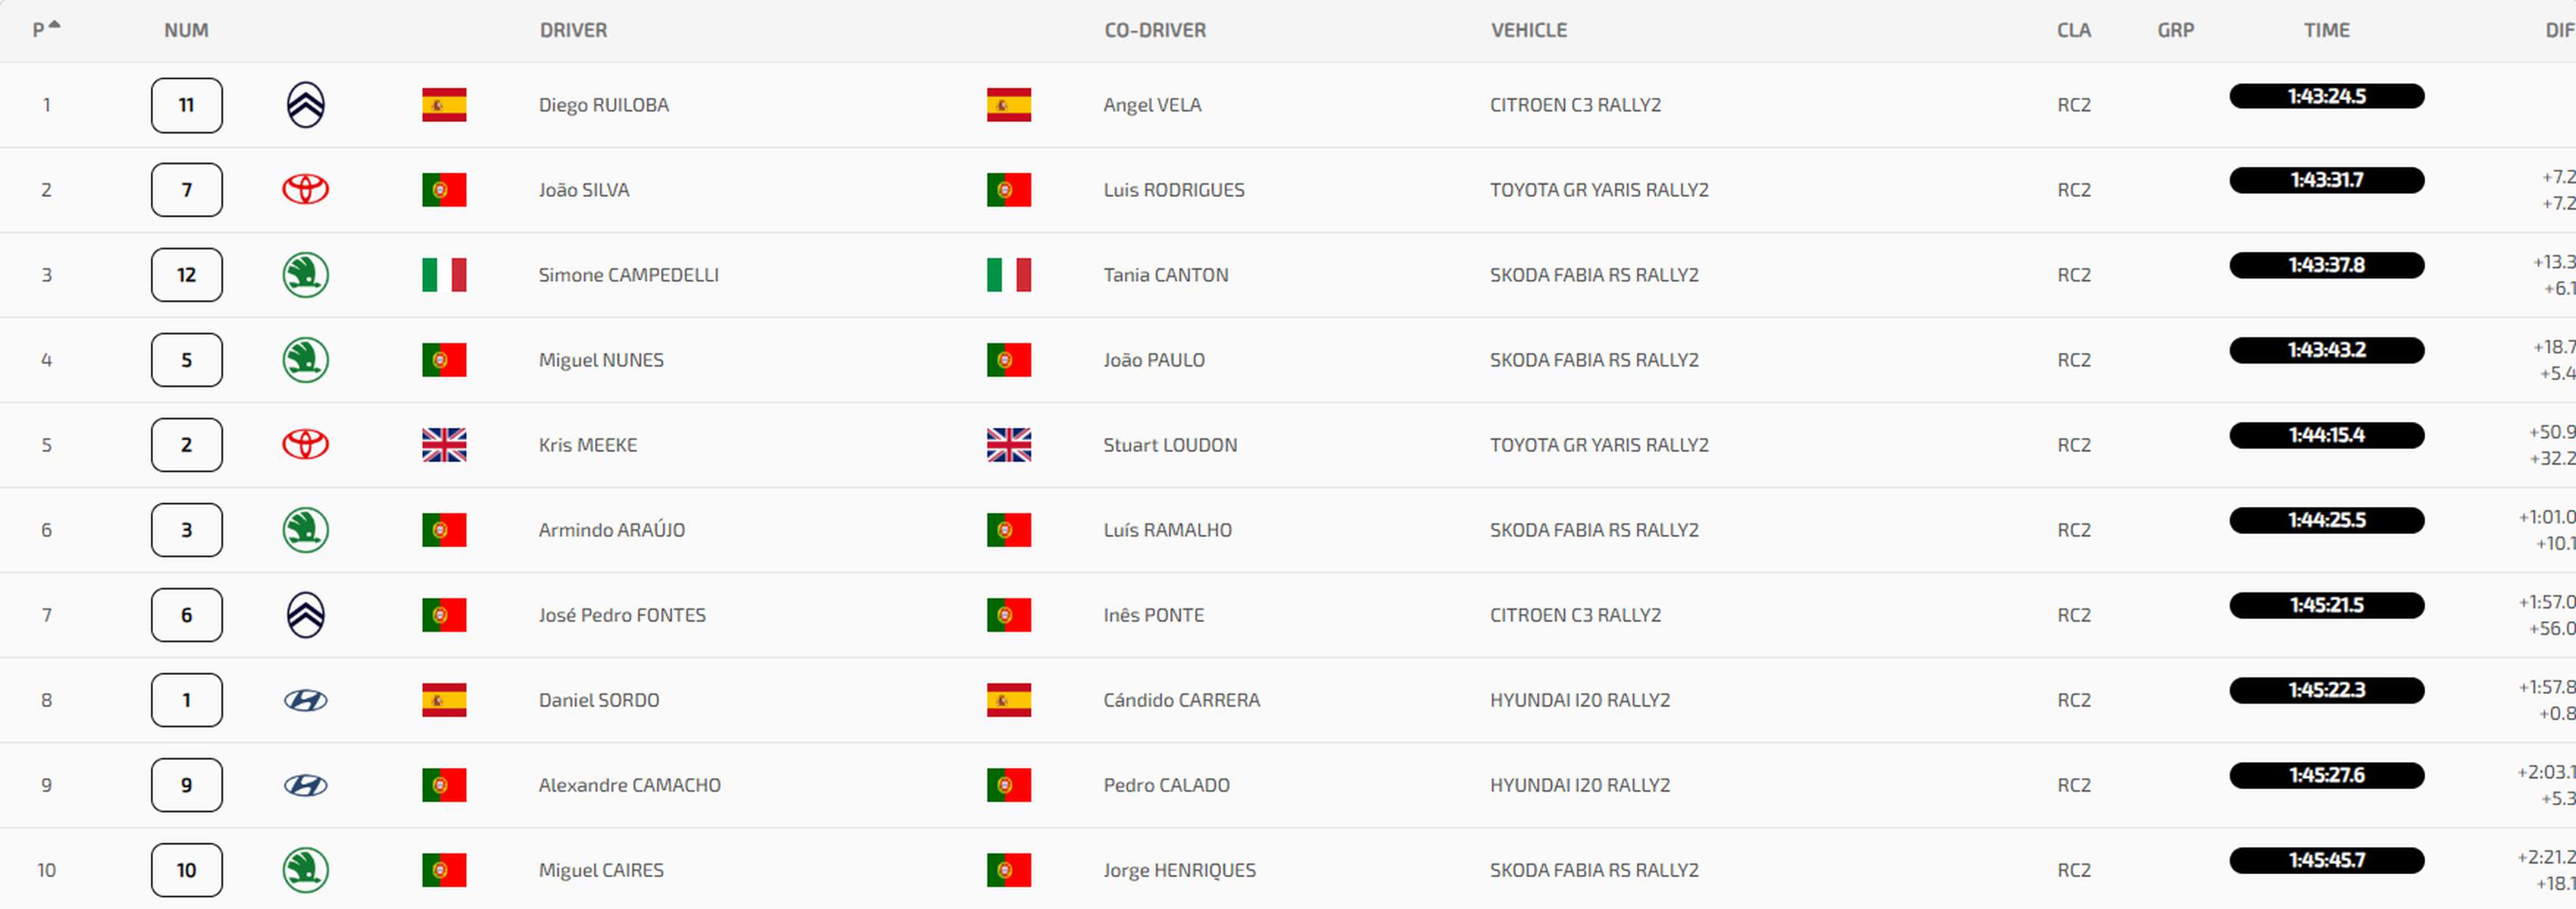Click the Citroen logo beside Diego Ruiloba

click(x=305, y=105)
